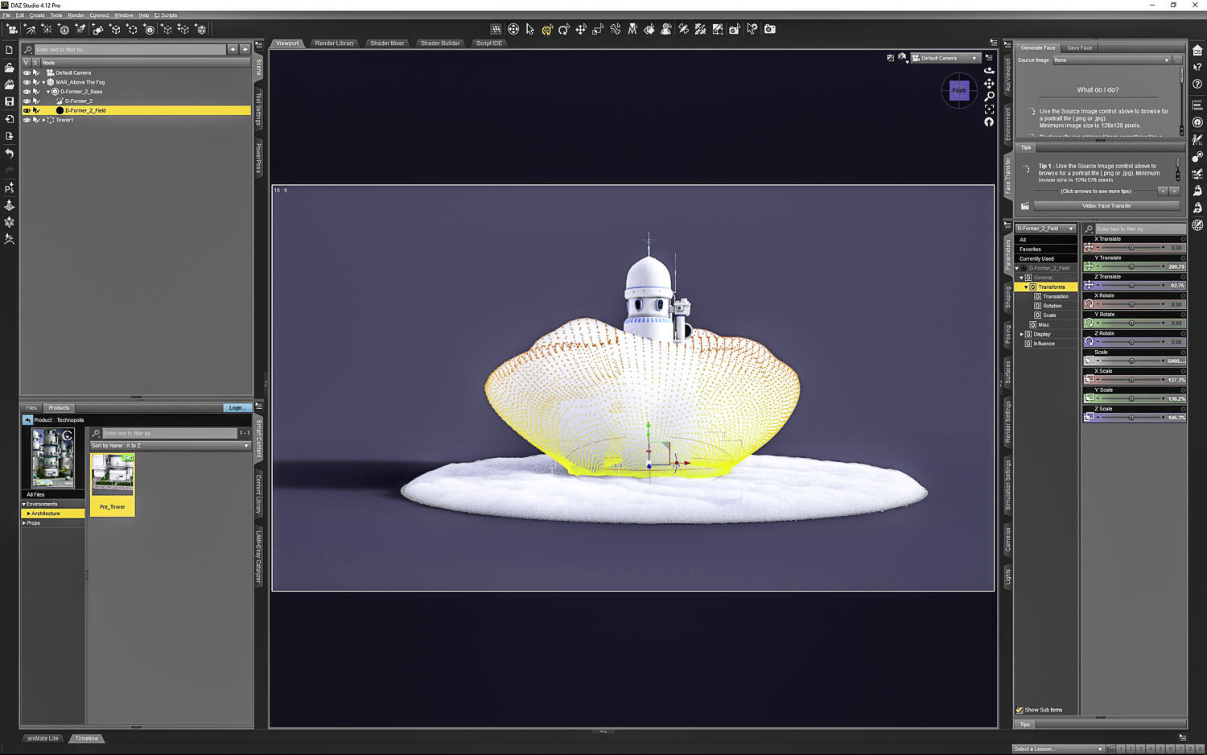This screenshot has width=1207, height=755.
Task: Toggle selectable arrow for Default Camera
Action: pos(35,72)
